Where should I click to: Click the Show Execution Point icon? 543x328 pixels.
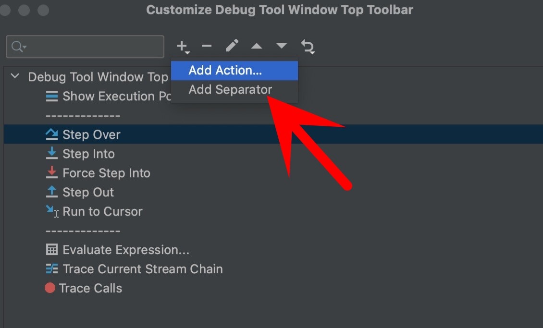[x=52, y=96]
